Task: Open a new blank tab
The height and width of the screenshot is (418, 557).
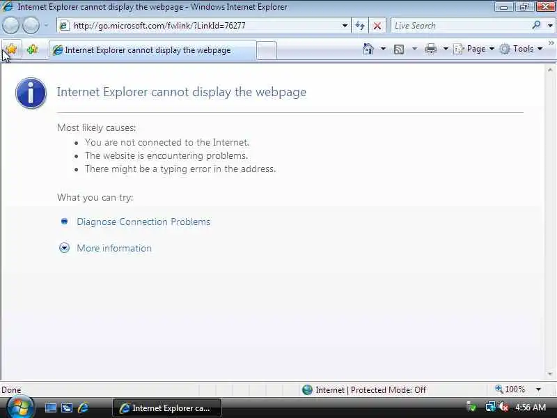Action: 267,50
